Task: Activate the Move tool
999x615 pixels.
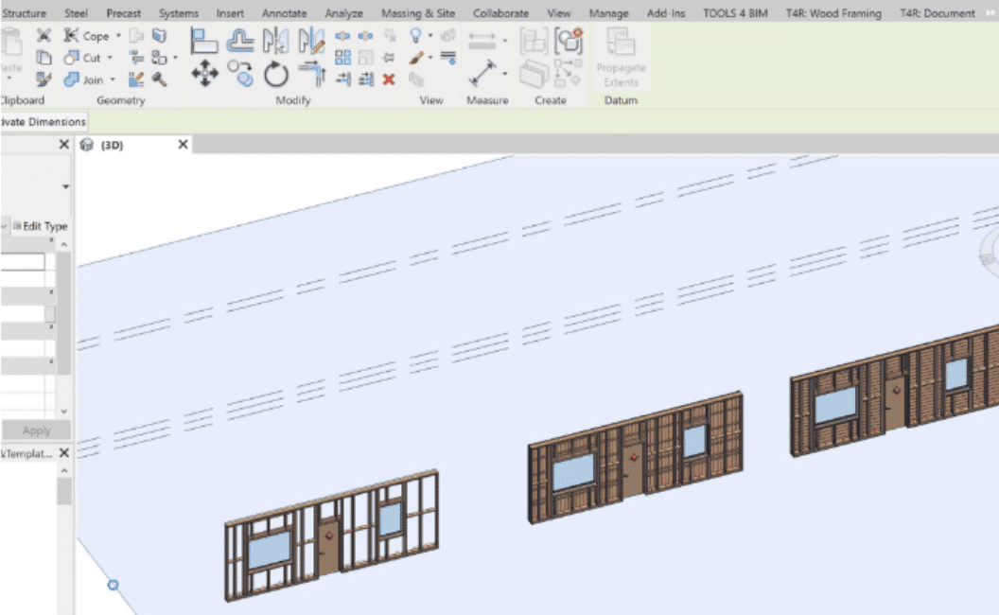Action: click(x=204, y=73)
